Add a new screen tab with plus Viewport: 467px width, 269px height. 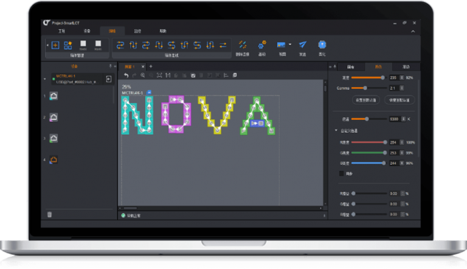[150, 66]
